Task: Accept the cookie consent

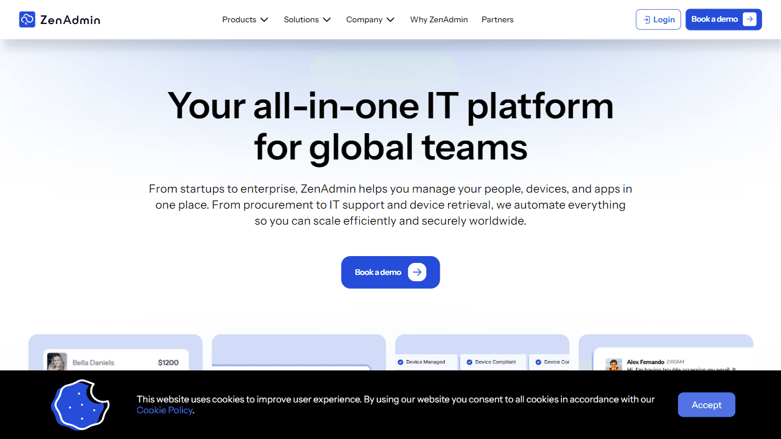Action: pos(707,405)
